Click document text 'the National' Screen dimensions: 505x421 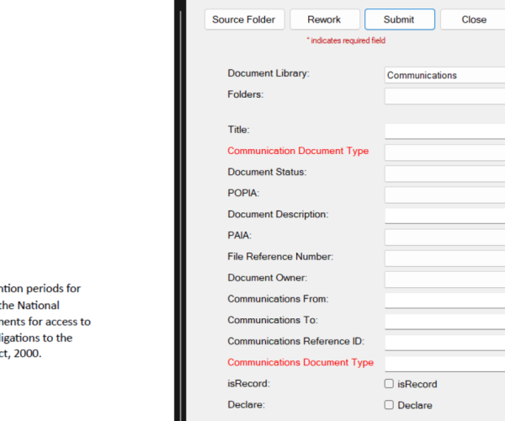coord(29,305)
